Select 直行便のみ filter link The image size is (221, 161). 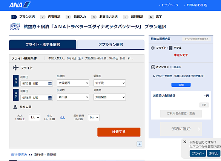coord(19,155)
